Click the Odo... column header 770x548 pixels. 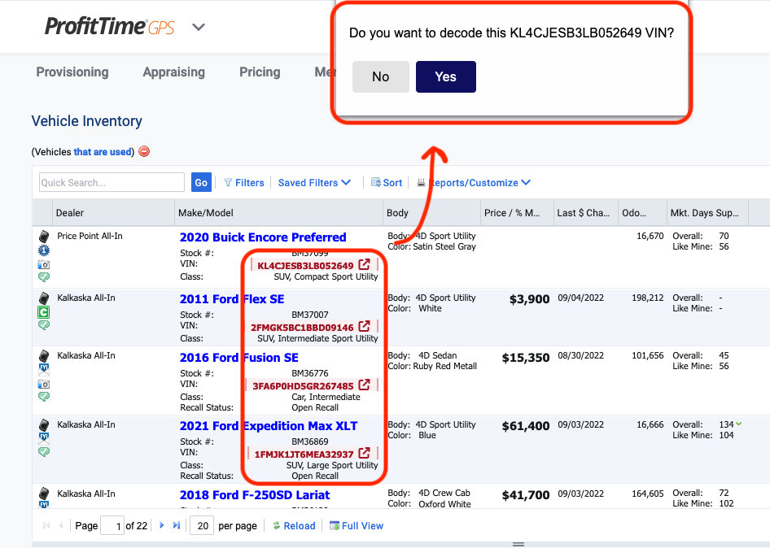click(642, 213)
